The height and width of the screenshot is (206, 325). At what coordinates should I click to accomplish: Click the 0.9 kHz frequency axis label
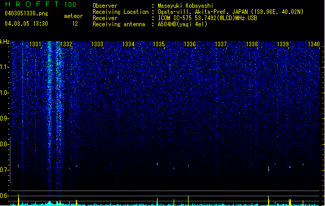click(x=4, y=118)
